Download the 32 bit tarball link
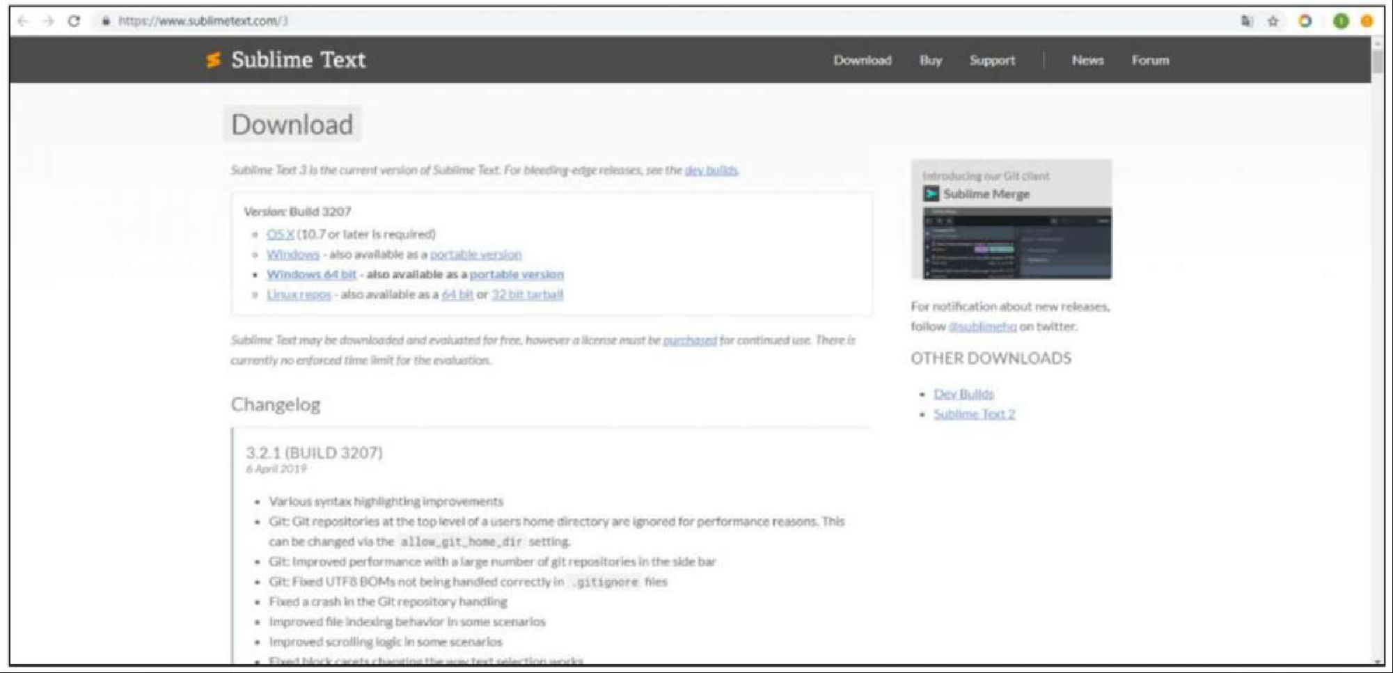This screenshot has width=1393, height=673. [527, 294]
